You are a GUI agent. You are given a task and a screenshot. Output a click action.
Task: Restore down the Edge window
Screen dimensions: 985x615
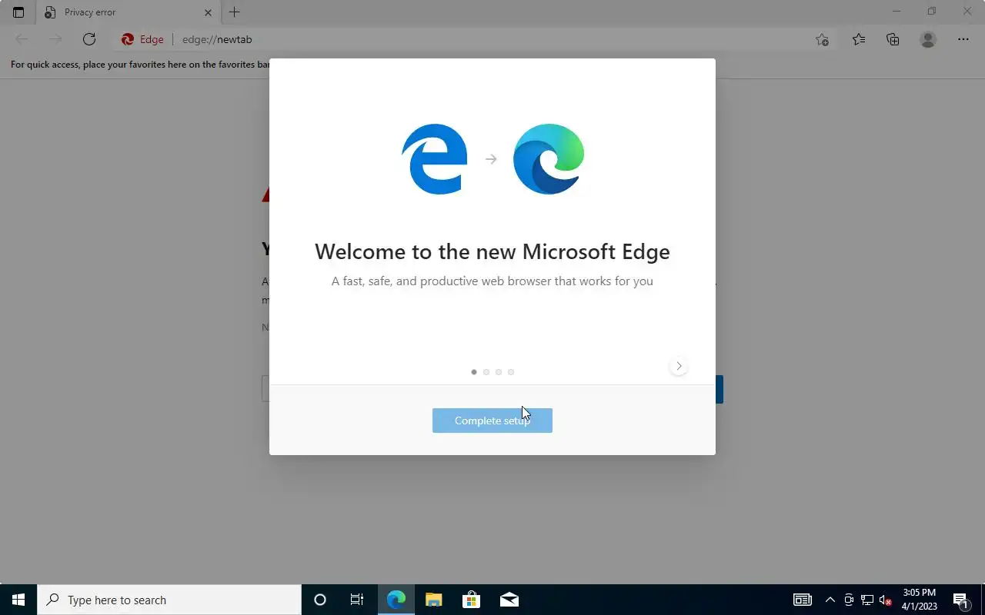(x=931, y=12)
